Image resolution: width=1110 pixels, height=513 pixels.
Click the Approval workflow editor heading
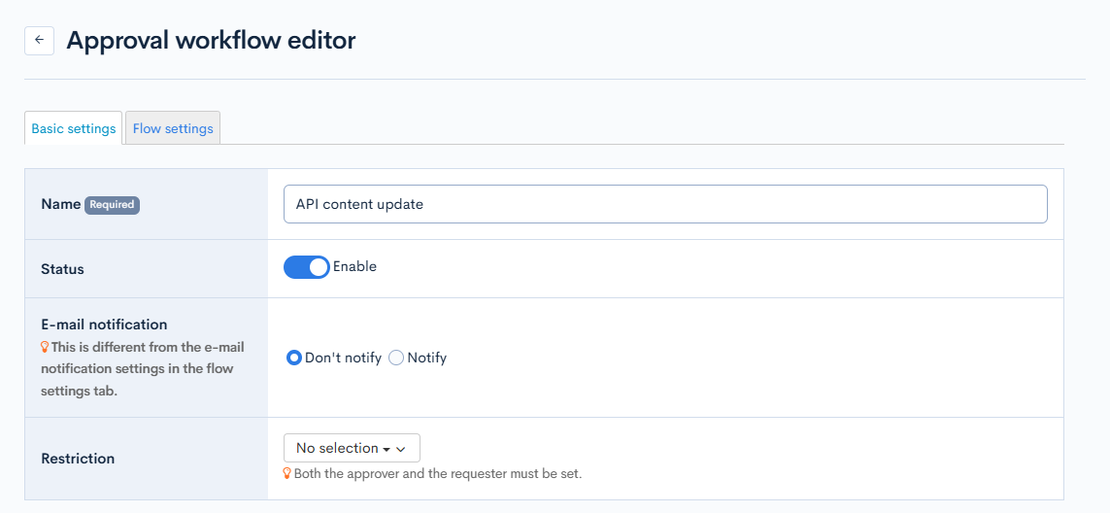pyautogui.click(x=211, y=40)
